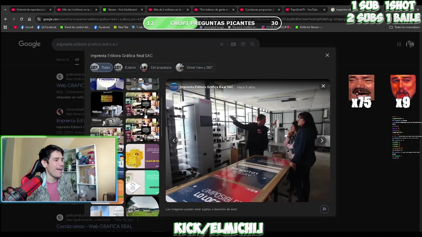The image size is (422, 237).
Task: Select the All results tab
Action: 77,60
